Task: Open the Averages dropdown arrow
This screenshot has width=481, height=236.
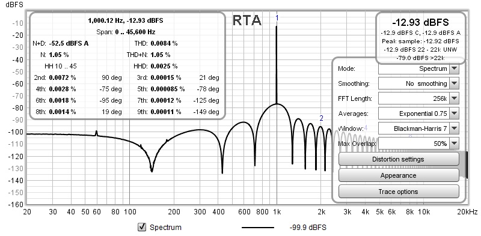Action: [454, 113]
